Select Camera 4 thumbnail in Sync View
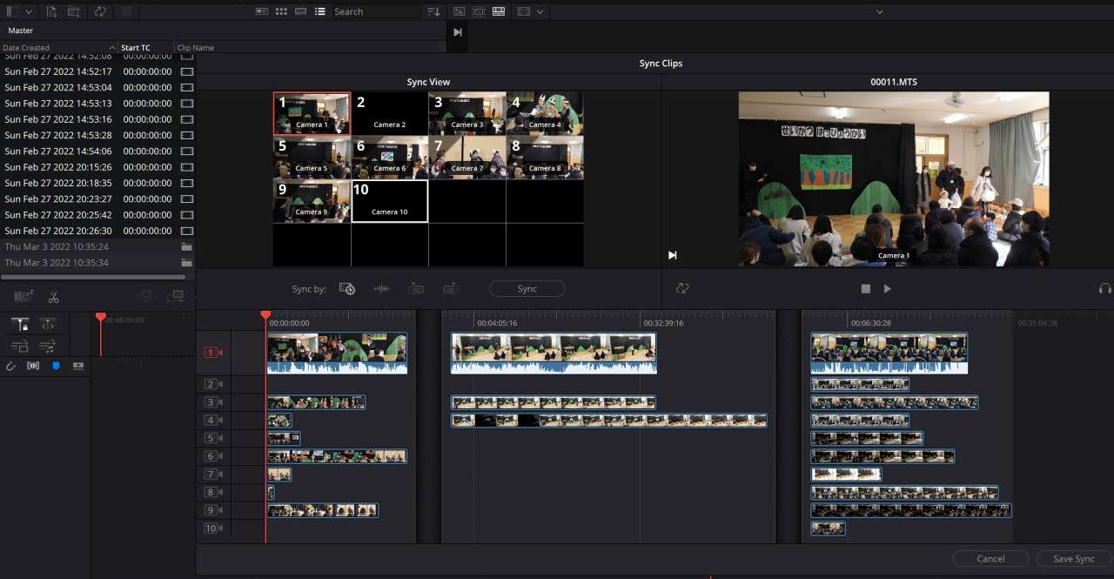 point(545,113)
